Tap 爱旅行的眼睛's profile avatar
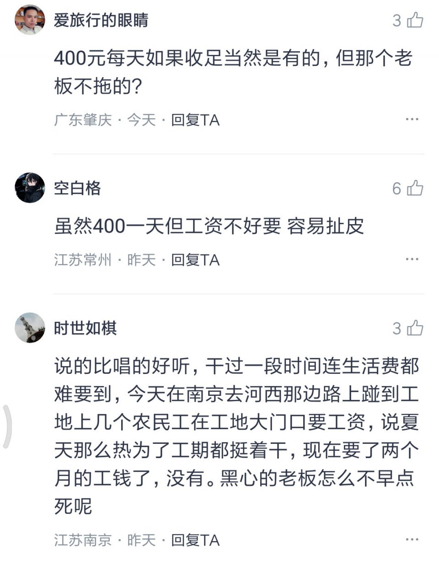The width and height of the screenshot is (439, 561). (x=30, y=20)
